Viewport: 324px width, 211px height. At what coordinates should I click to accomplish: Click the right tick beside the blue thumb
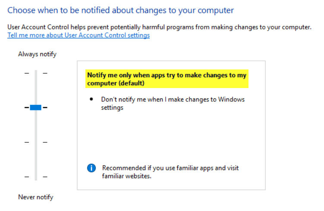[45, 107]
